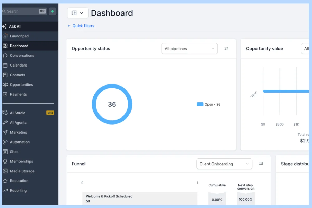Click the blue Open - 36 legend swatch

pos(200,104)
